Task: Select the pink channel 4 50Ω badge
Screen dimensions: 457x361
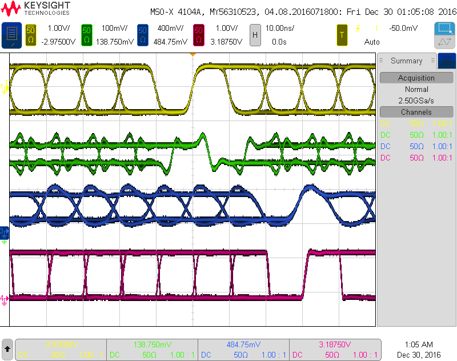Action: (x=198, y=35)
